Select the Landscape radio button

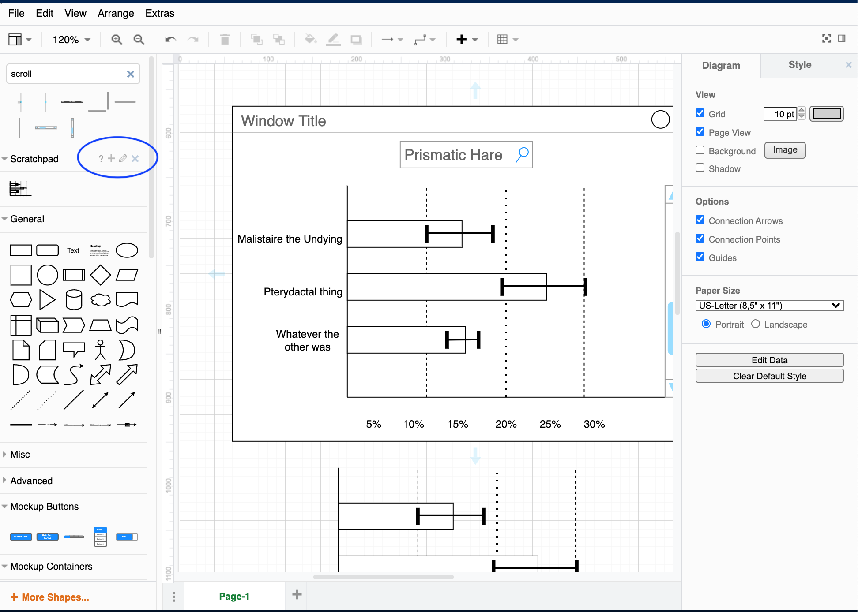[x=756, y=324]
